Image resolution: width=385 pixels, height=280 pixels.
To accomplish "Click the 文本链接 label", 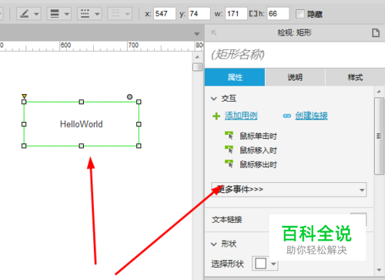I will coord(227,220).
